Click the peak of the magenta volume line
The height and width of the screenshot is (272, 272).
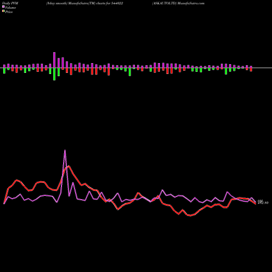point(65,150)
